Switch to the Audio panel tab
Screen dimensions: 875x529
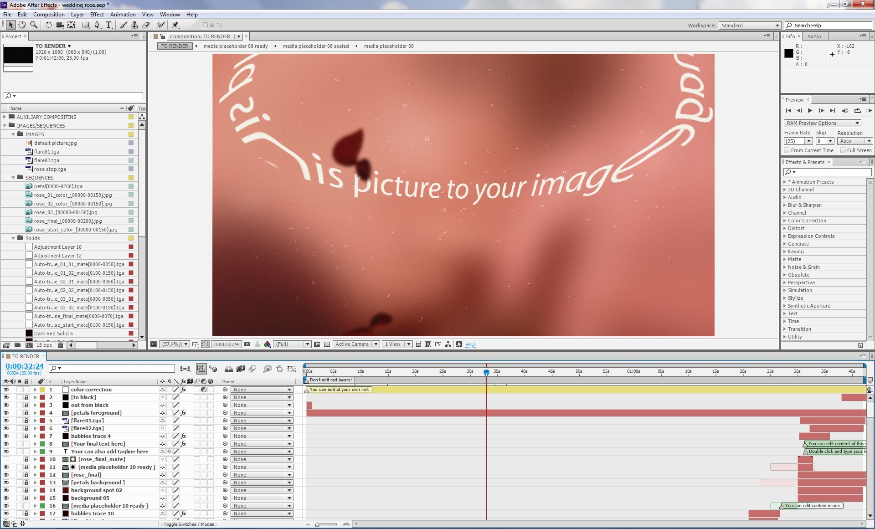point(814,36)
